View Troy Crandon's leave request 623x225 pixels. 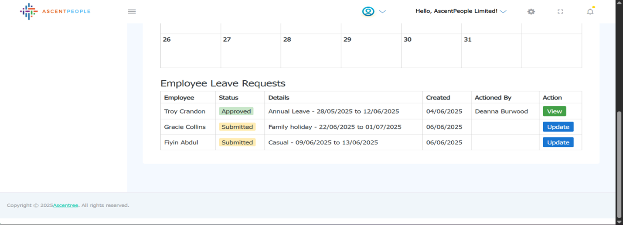pyautogui.click(x=554, y=111)
